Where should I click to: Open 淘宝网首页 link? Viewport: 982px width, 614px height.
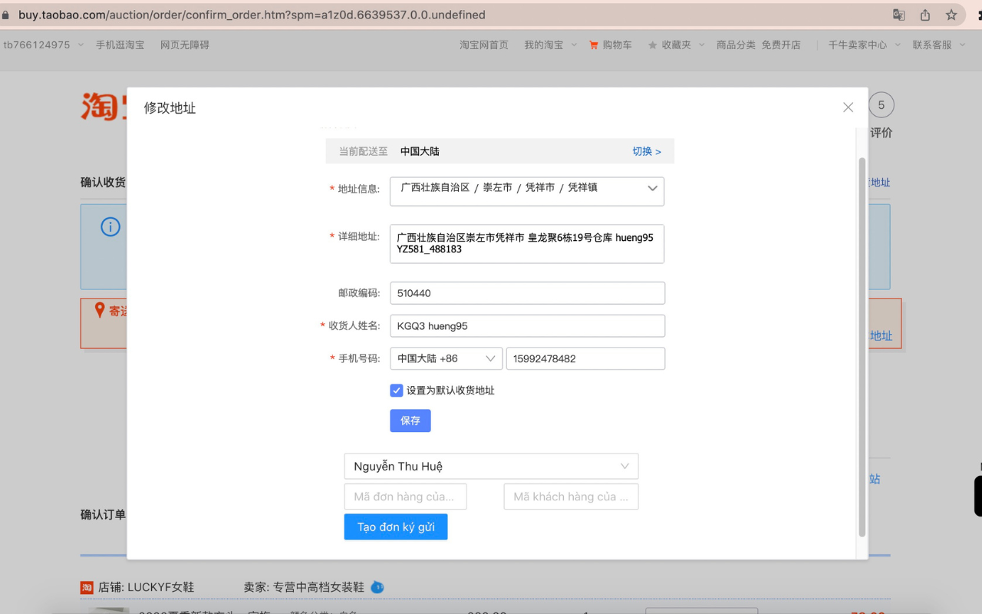[x=484, y=45]
